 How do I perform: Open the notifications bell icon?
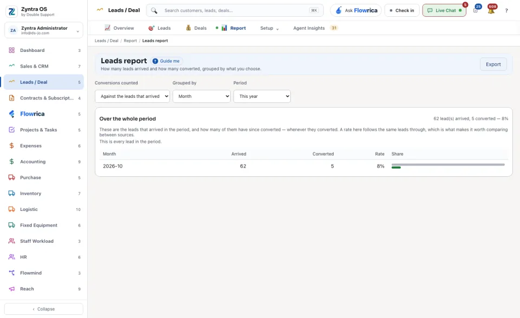491,11
